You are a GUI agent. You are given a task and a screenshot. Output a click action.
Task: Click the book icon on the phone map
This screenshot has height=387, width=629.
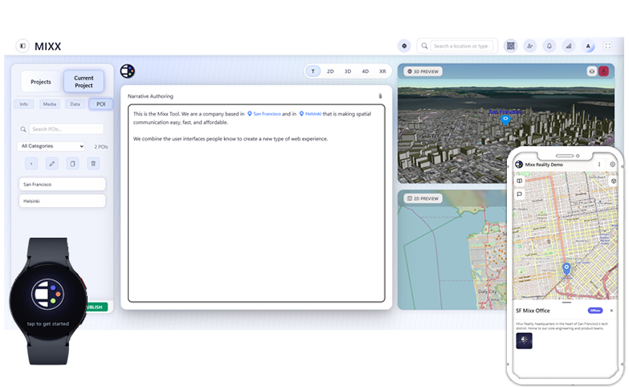[x=520, y=181]
